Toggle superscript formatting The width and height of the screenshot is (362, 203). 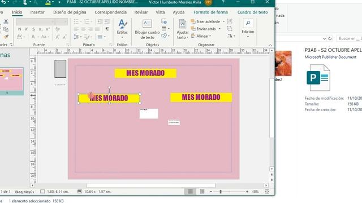pos(48,29)
